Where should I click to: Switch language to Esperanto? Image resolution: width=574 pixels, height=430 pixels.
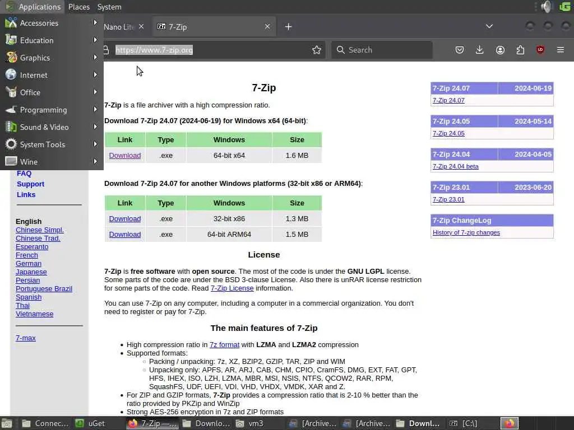tap(32, 247)
